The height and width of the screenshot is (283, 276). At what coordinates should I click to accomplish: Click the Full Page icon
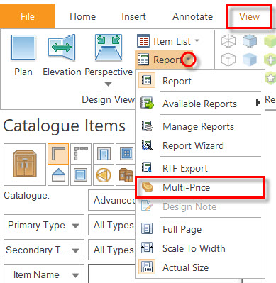pos(147,228)
